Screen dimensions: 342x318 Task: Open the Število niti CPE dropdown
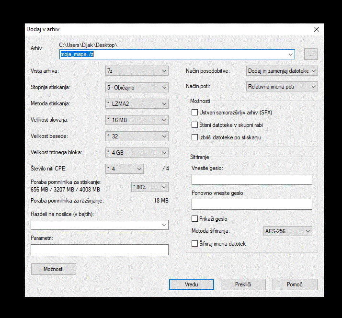point(125,169)
